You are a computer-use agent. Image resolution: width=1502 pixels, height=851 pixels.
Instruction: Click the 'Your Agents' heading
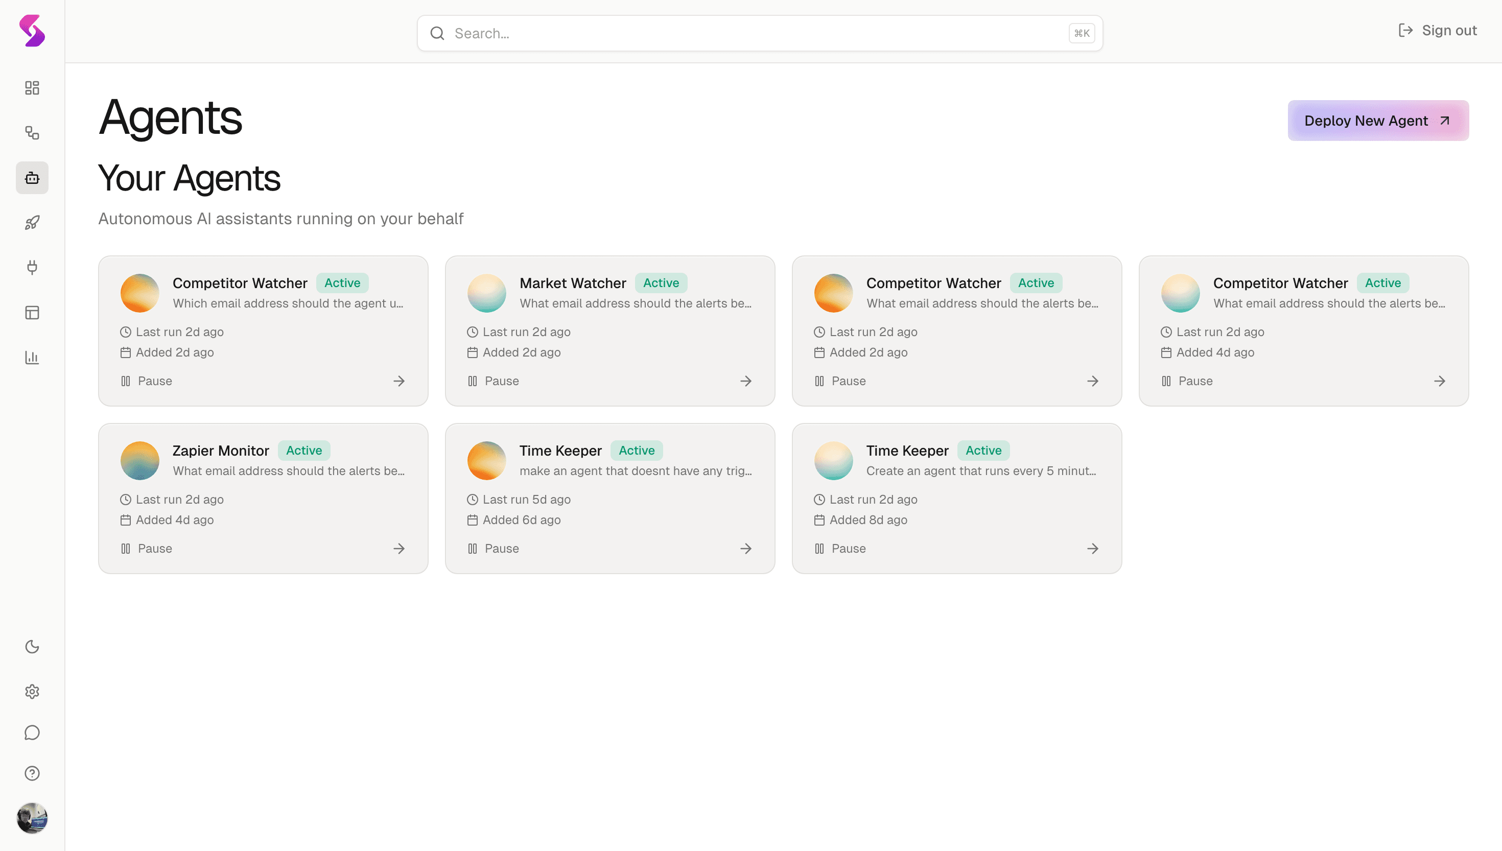coord(190,178)
